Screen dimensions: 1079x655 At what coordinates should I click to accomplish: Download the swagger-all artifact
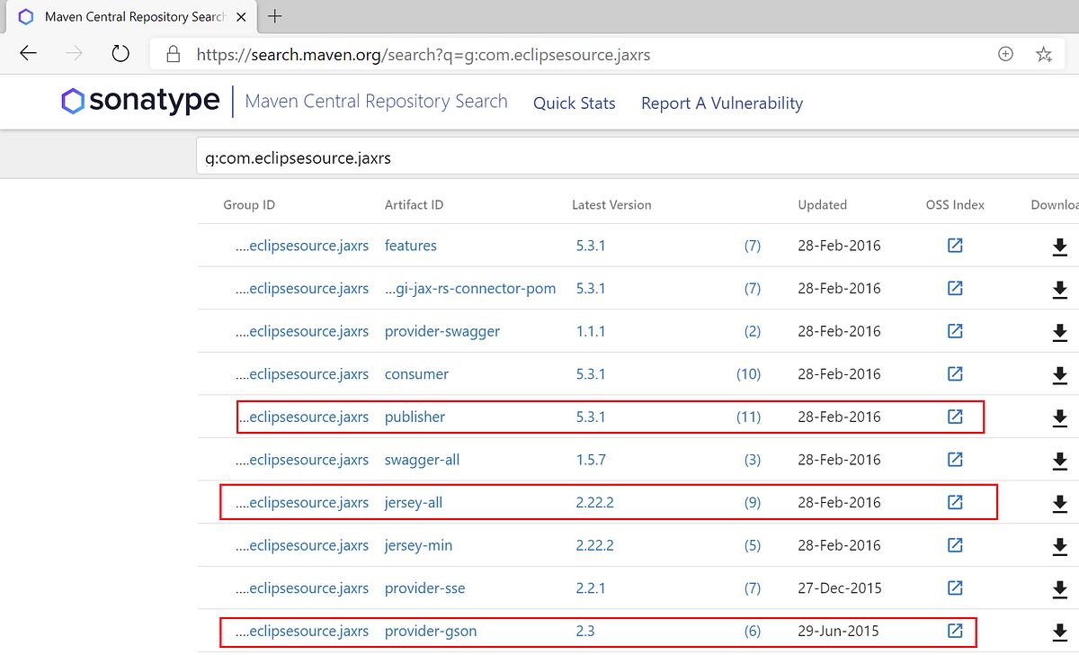pyautogui.click(x=1059, y=461)
